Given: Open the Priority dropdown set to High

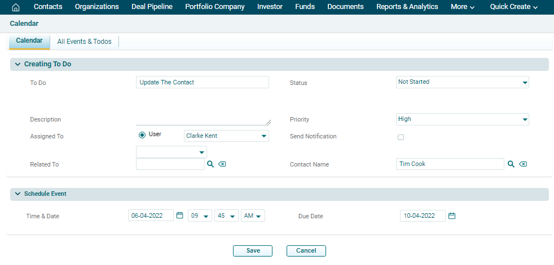Looking at the screenshot, I should click(462, 119).
